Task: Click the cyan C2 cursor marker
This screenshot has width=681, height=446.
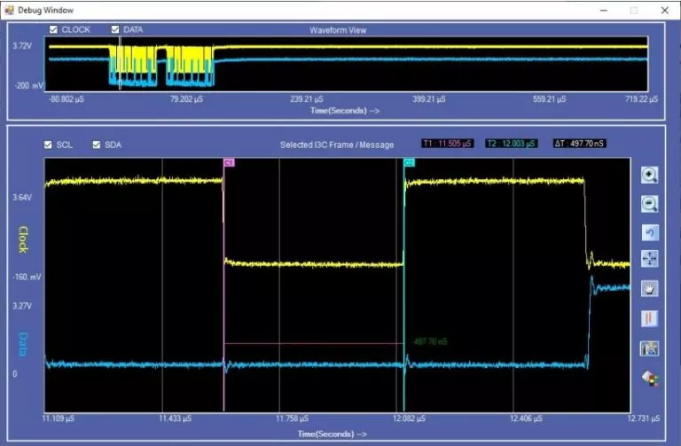Action: click(x=409, y=163)
